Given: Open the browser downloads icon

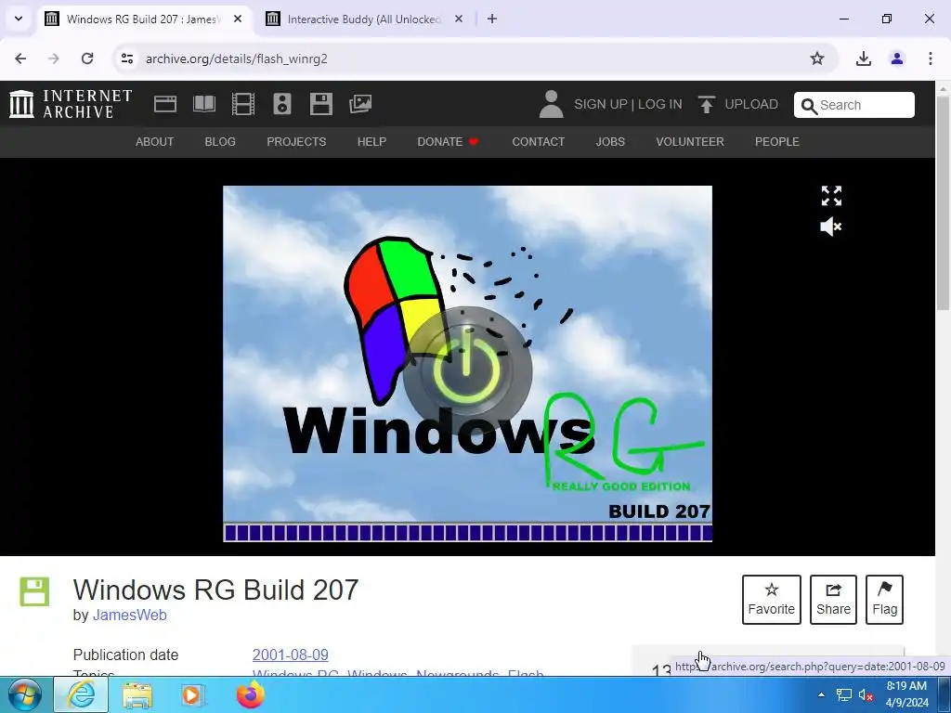Looking at the screenshot, I should point(864,58).
